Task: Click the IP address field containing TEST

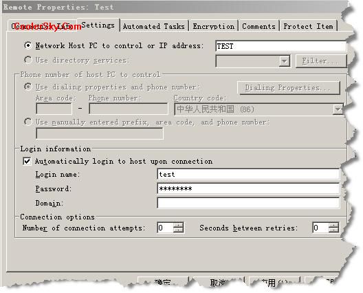Action: click(x=280, y=46)
